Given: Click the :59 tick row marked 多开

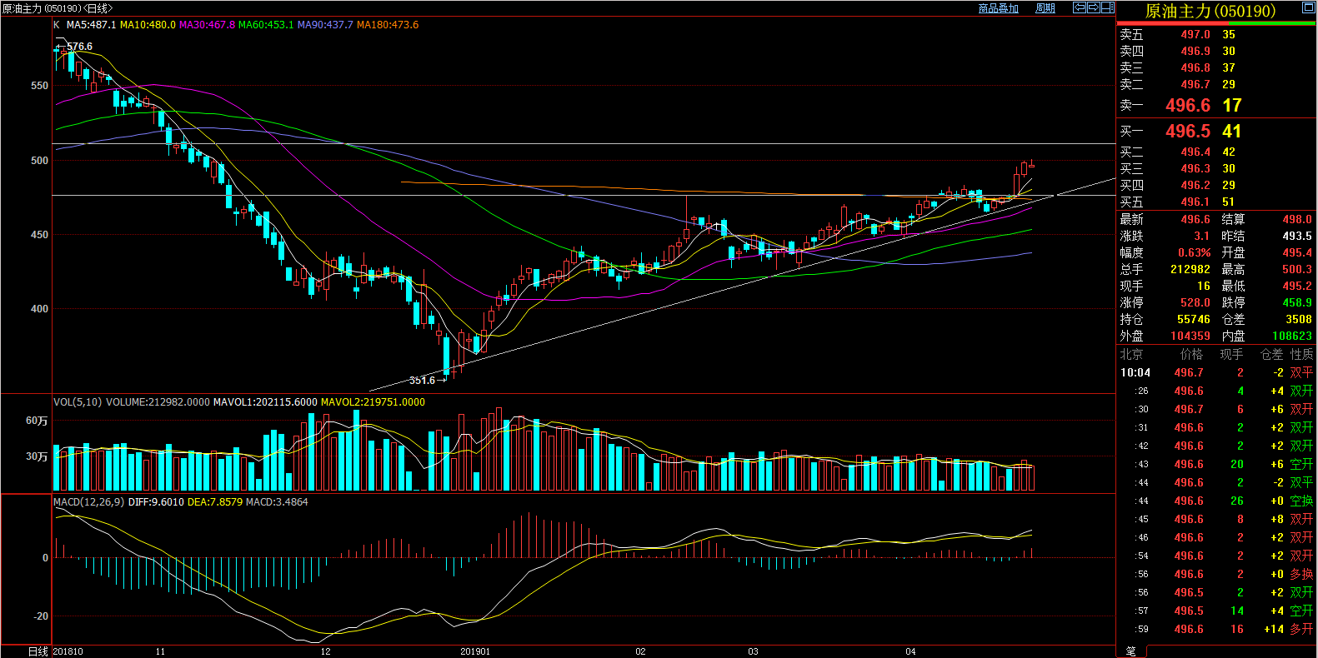Looking at the screenshot, I should (x=1216, y=630).
